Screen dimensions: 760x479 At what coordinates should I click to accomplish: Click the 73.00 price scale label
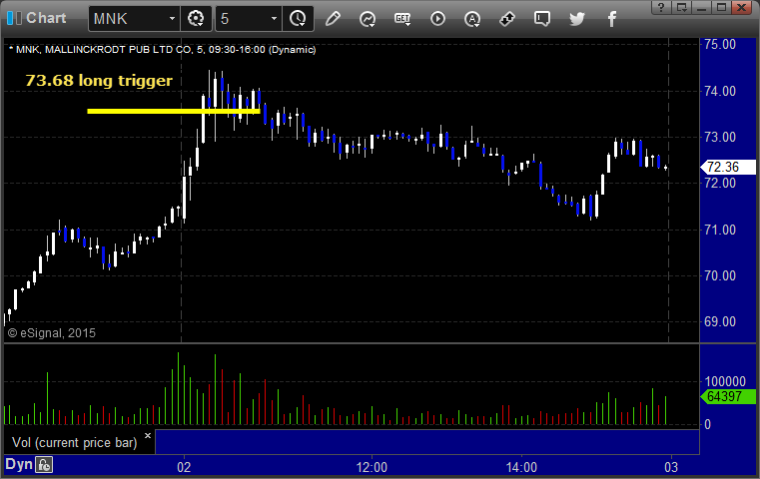pos(720,137)
